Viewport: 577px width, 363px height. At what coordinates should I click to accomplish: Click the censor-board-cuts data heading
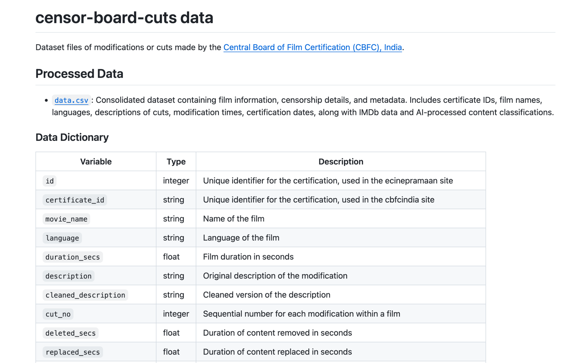[x=124, y=18]
